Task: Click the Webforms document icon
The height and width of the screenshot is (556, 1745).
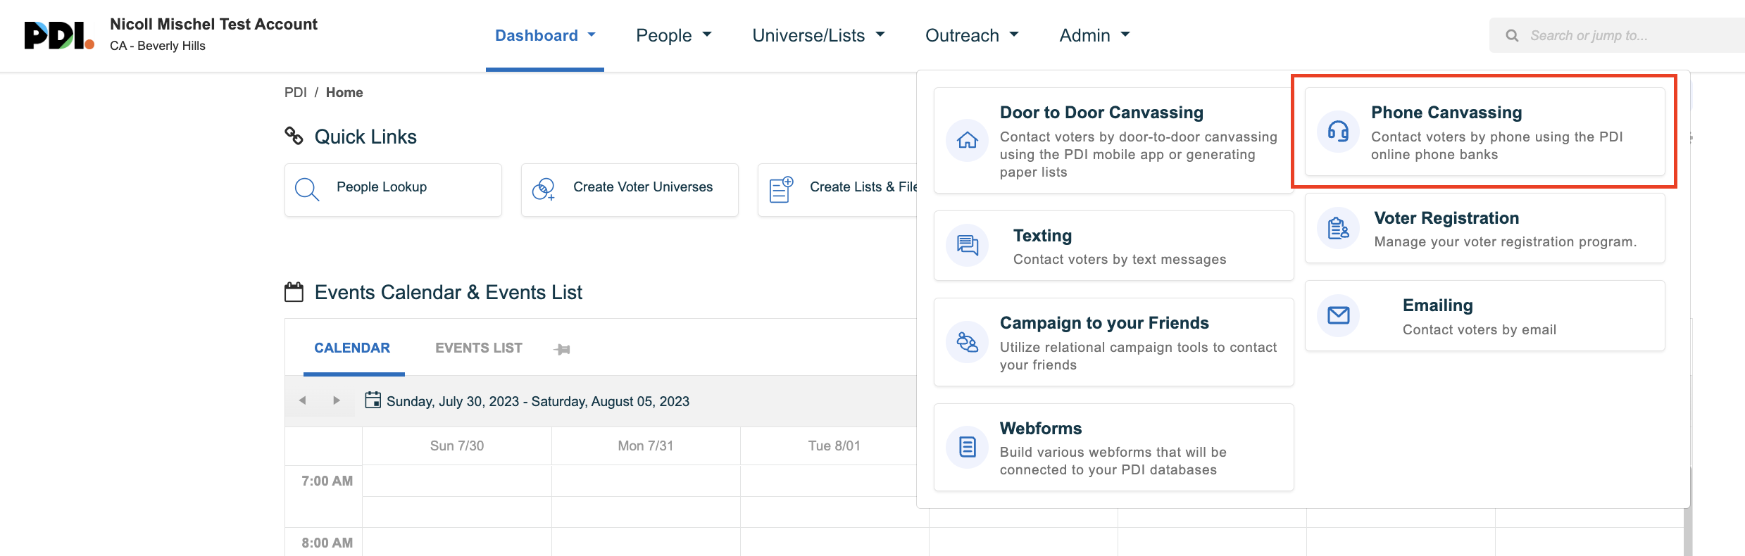Action: (968, 447)
